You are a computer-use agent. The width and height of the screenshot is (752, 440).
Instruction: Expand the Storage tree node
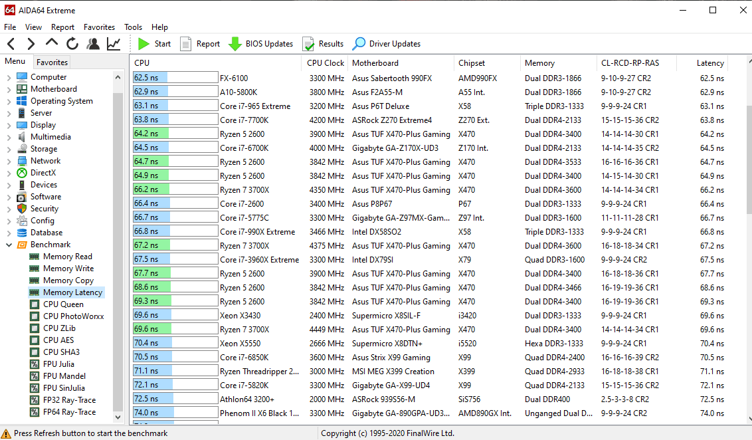[9, 150]
